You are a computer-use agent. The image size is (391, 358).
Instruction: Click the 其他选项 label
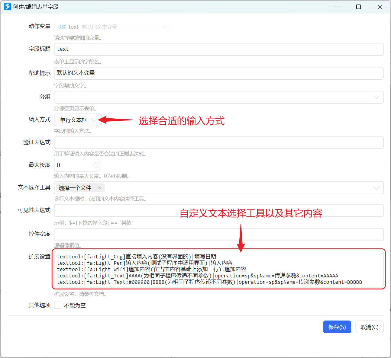click(x=40, y=305)
